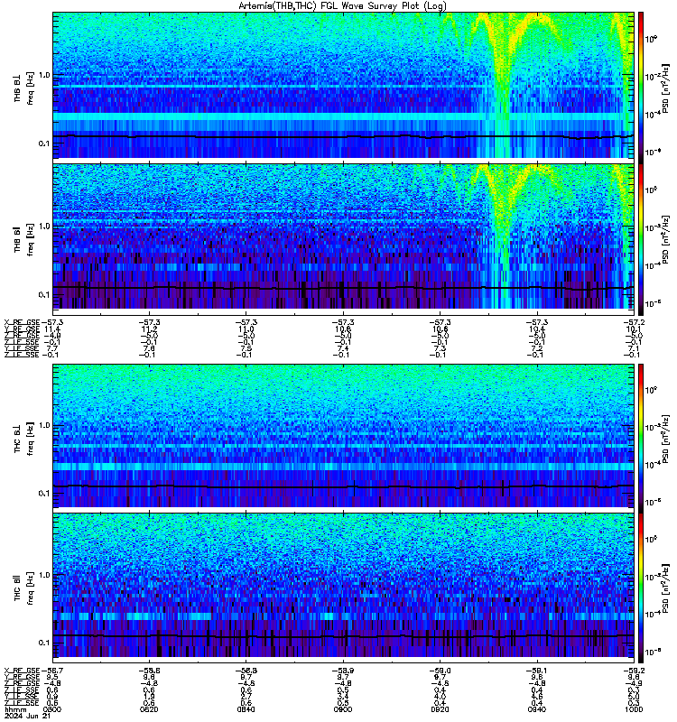Click the THB X_RE_GSE value '-57.2'
This screenshot has height=722, width=677.
click(x=634, y=322)
